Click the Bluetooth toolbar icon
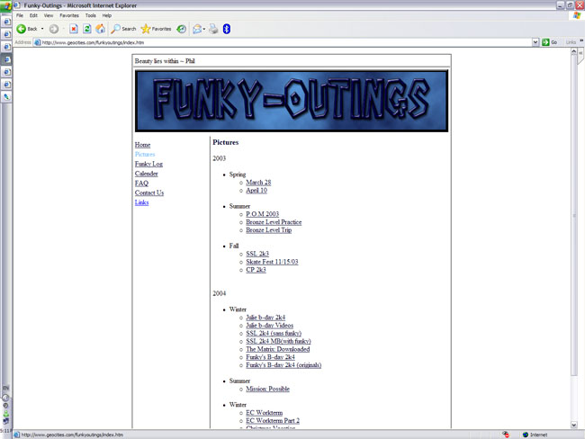Image resolution: width=585 pixels, height=439 pixels. coord(227,29)
